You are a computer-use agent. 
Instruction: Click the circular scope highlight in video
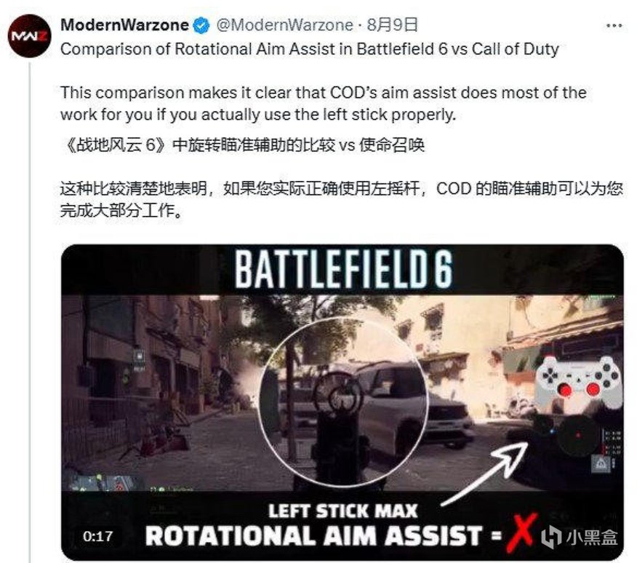coord(343,402)
